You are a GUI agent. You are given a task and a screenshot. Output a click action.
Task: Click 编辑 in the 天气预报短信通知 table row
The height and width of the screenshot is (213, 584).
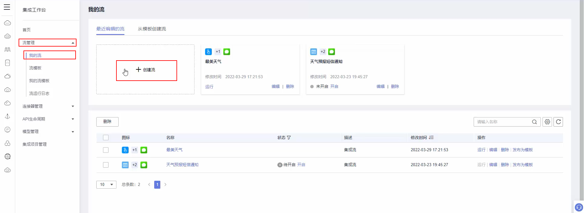coord(493,165)
